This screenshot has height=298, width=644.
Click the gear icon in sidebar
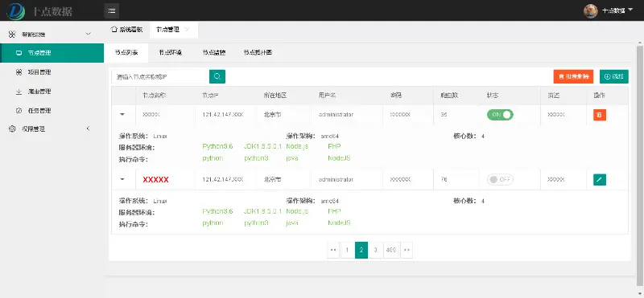12,129
